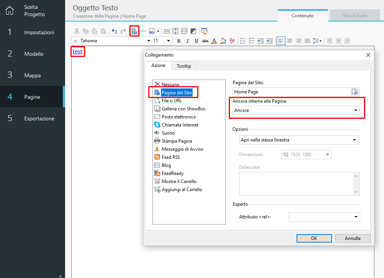Click the home icon in sidebar
Viewport: 384px width, 278px height.
tap(9, 11)
